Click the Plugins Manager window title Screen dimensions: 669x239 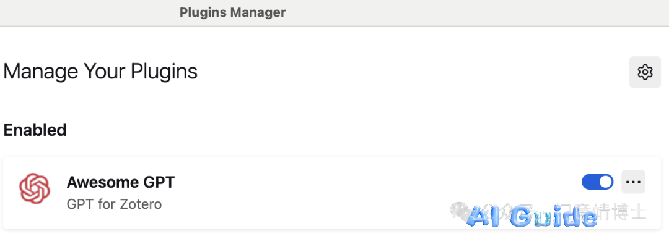click(x=232, y=12)
